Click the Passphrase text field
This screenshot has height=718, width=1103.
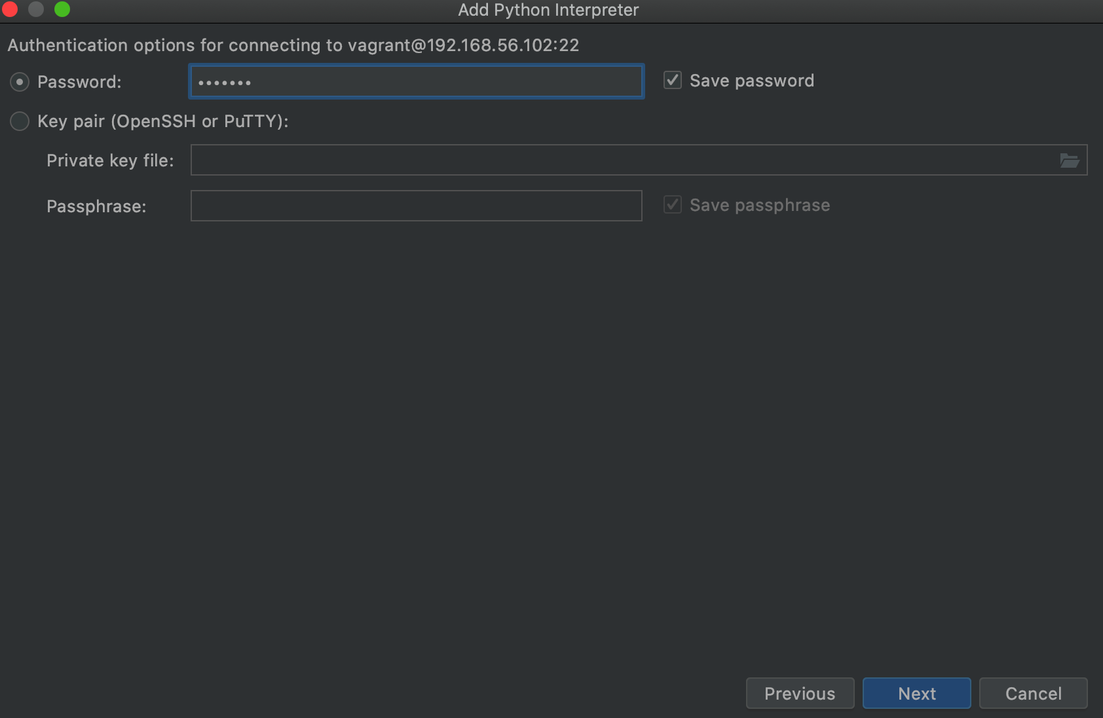click(x=417, y=206)
